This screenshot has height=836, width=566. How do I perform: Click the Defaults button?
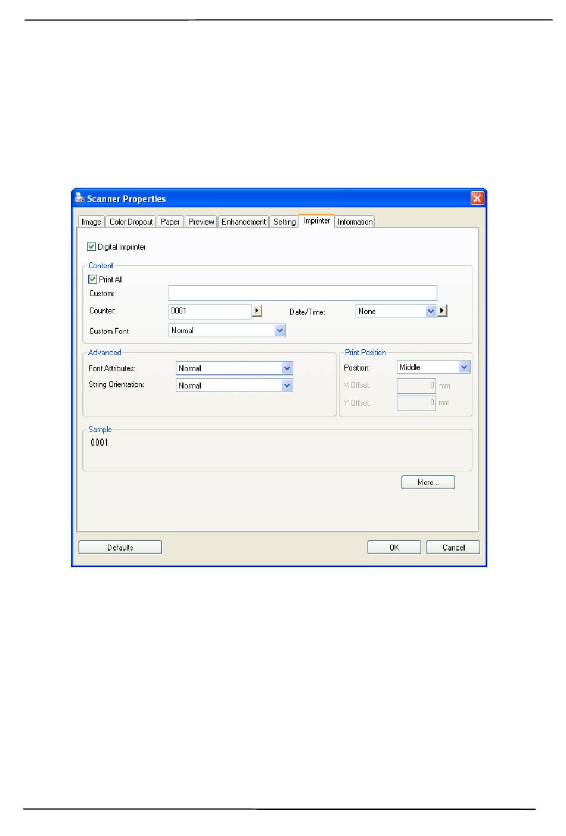tap(120, 548)
